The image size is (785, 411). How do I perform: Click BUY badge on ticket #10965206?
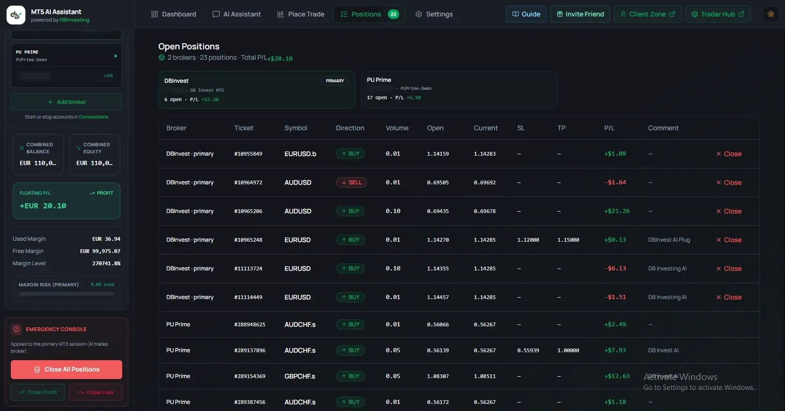[x=350, y=211]
